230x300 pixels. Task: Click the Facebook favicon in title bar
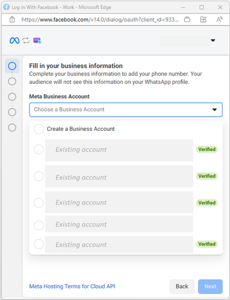tap(6, 7)
